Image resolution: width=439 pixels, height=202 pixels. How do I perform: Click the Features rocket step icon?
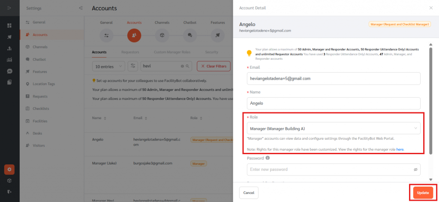tap(218, 35)
